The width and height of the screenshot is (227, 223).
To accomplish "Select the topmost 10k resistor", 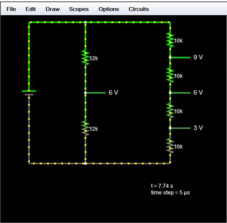I will click(x=170, y=40).
